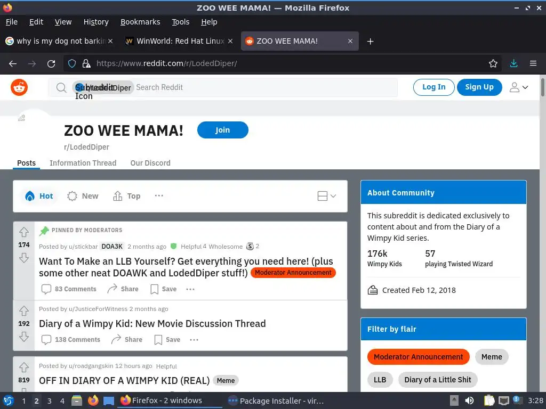Screen dimensions: 546x409
Task: Expand the user account dropdown next to Sign Up
Action: [519, 87]
